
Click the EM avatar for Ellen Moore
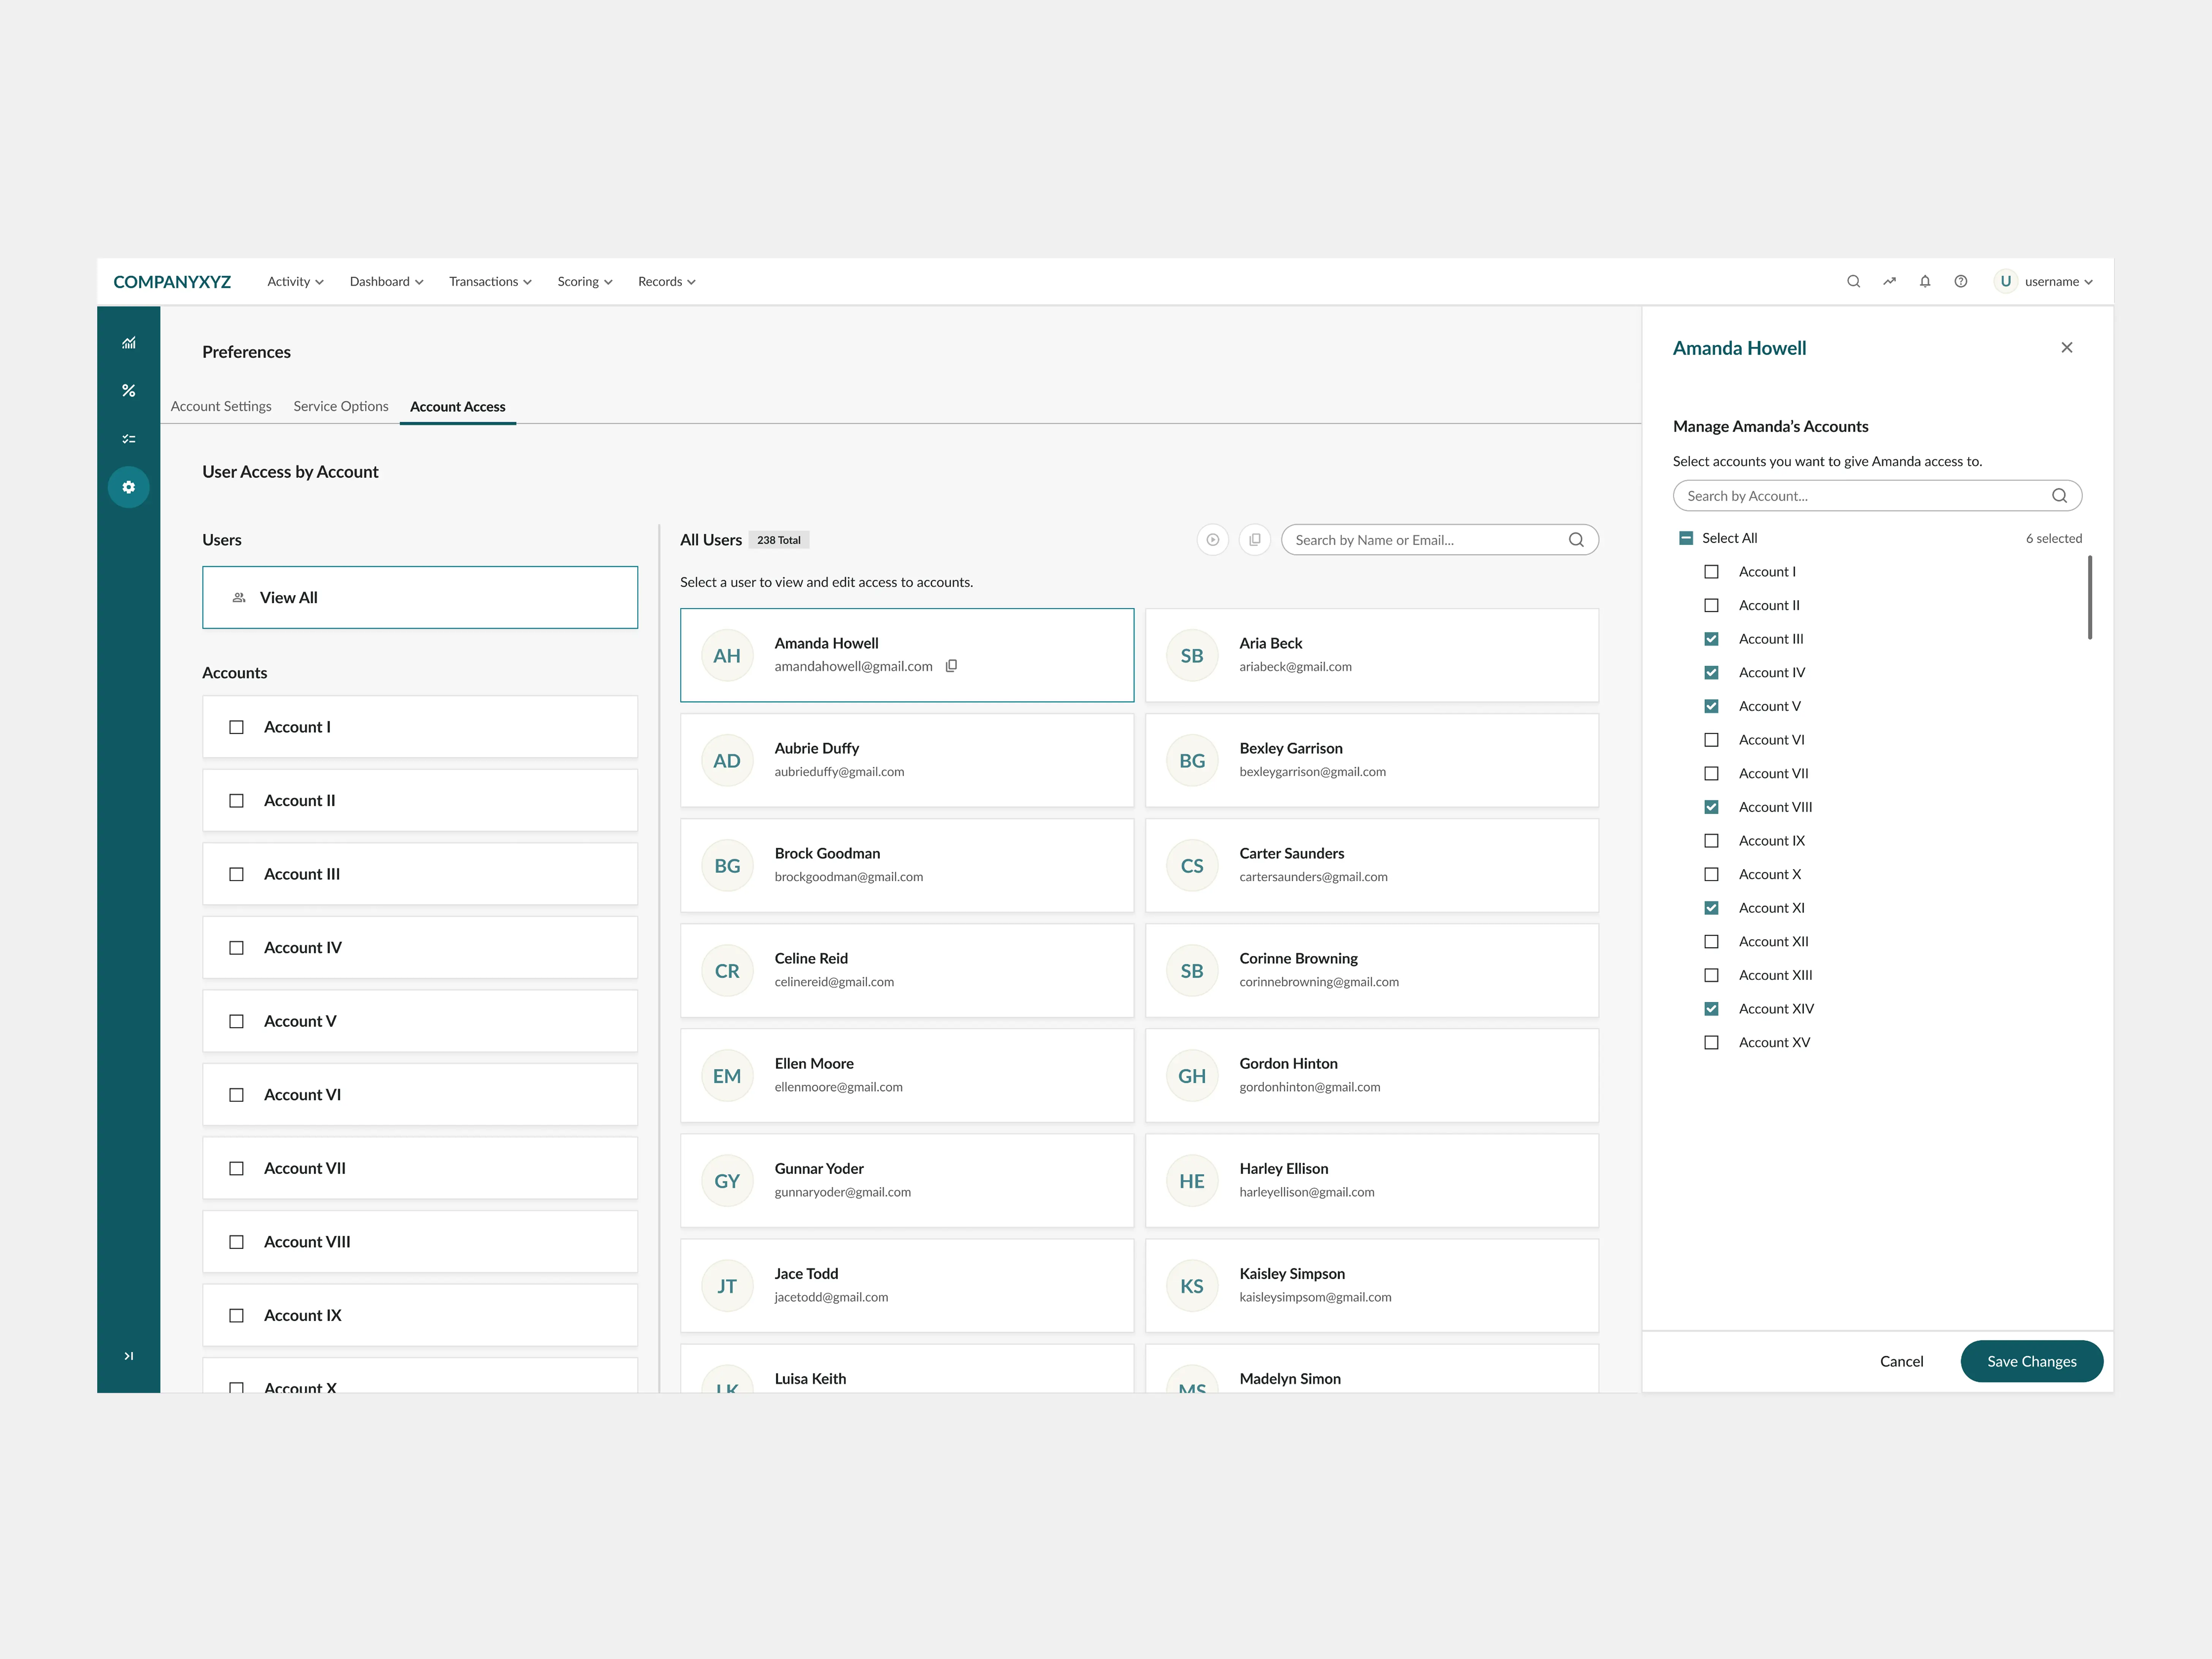click(727, 1076)
